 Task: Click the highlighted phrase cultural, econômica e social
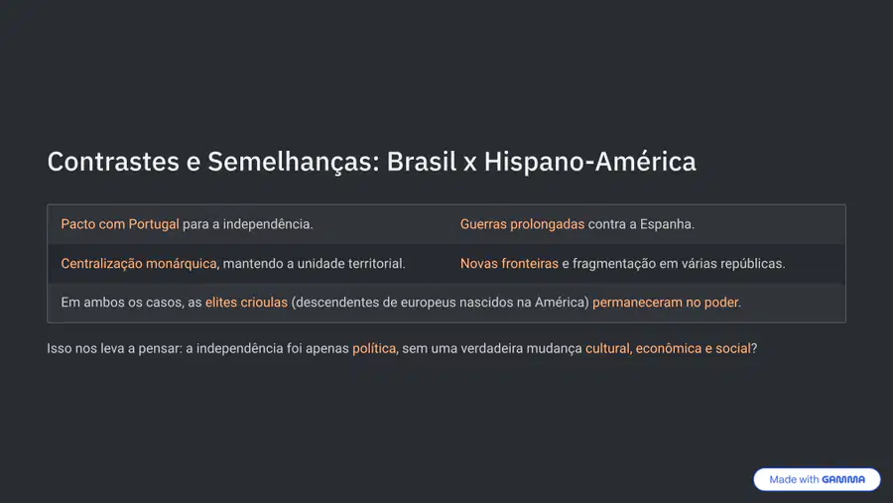coord(668,348)
